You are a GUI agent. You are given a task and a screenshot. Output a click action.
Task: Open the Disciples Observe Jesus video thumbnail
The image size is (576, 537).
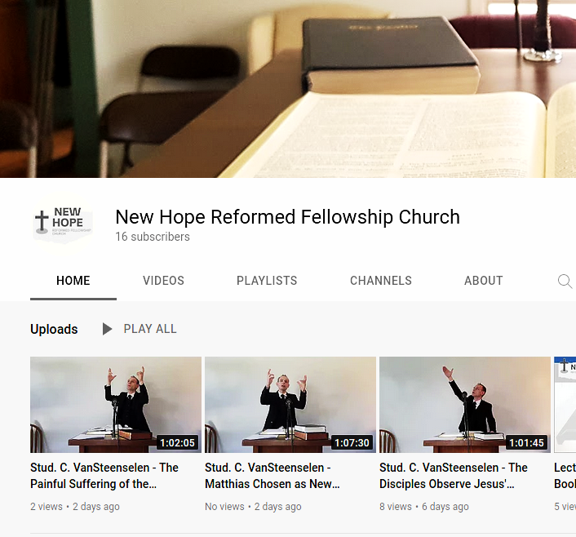coord(465,404)
